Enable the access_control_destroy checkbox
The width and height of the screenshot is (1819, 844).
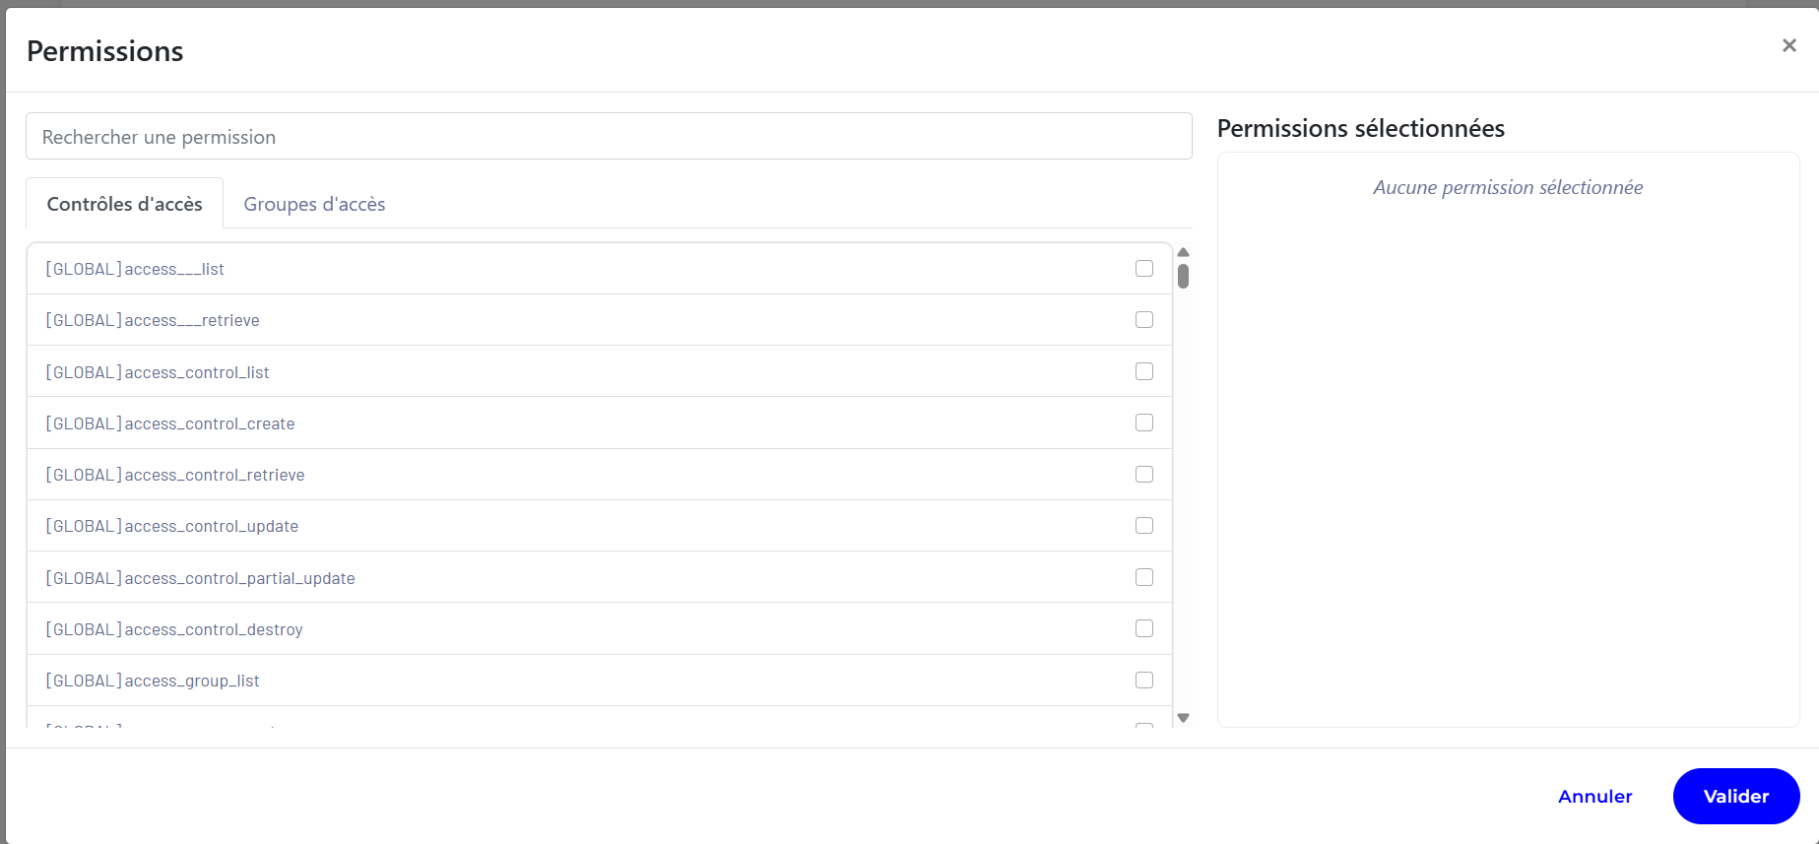tap(1143, 628)
